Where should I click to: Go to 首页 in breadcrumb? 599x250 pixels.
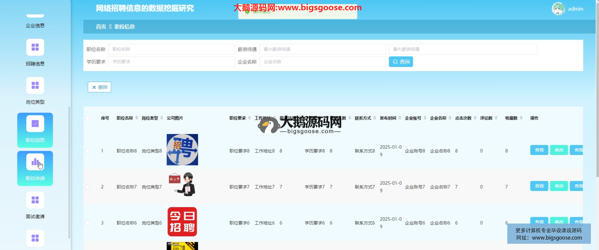point(101,27)
